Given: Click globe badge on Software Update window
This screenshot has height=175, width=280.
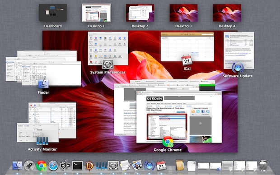Looking at the screenshot, I should [238, 68].
